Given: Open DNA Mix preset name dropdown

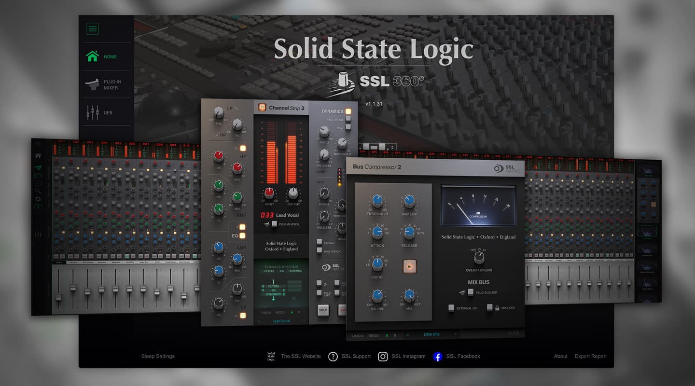Looking at the screenshot, I should tap(432, 334).
